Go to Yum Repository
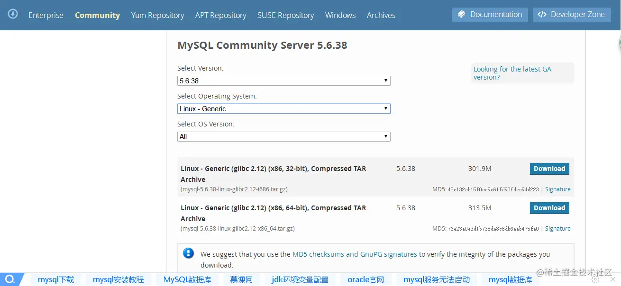Image resolution: width=621 pixels, height=286 pixels. [x=158, y=15]
